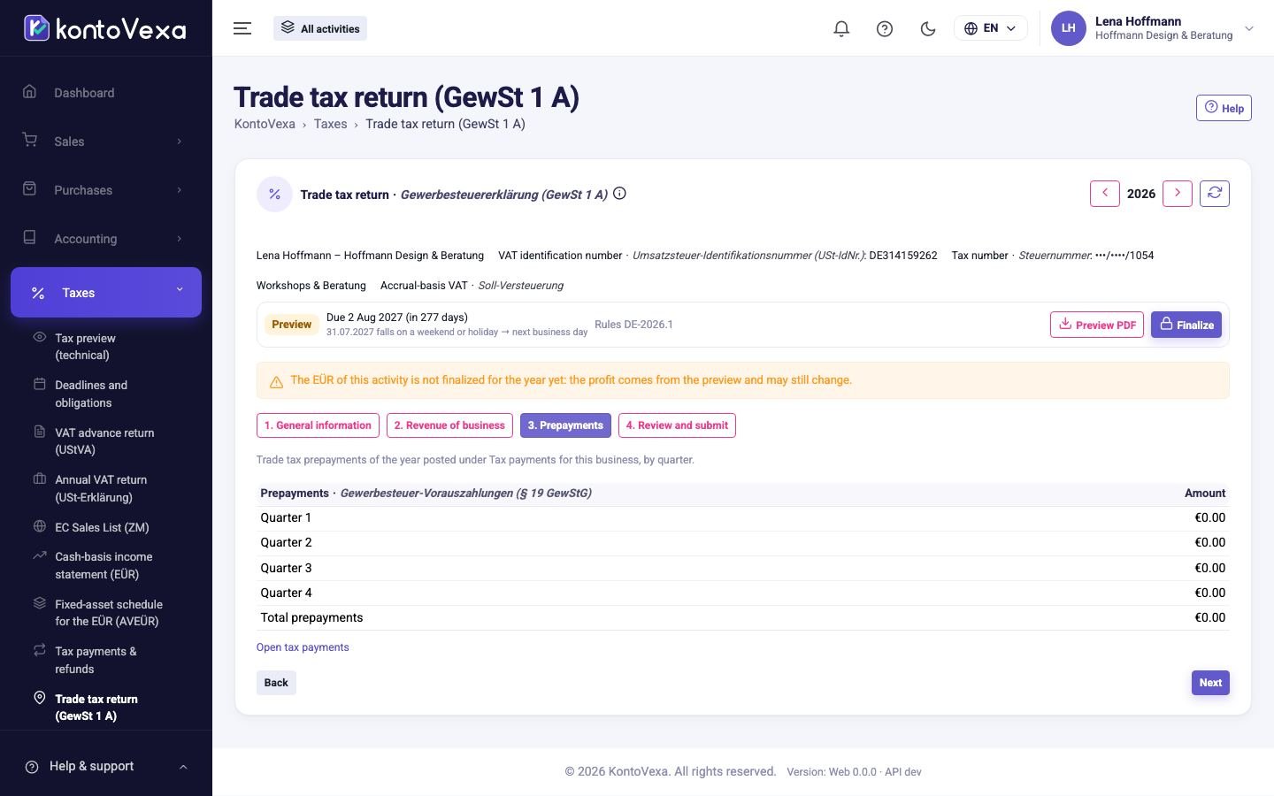Expand the Sales sidebar section
Image resolution: width=1274 pixels, height=796 pixels.
tap(106, 142)
